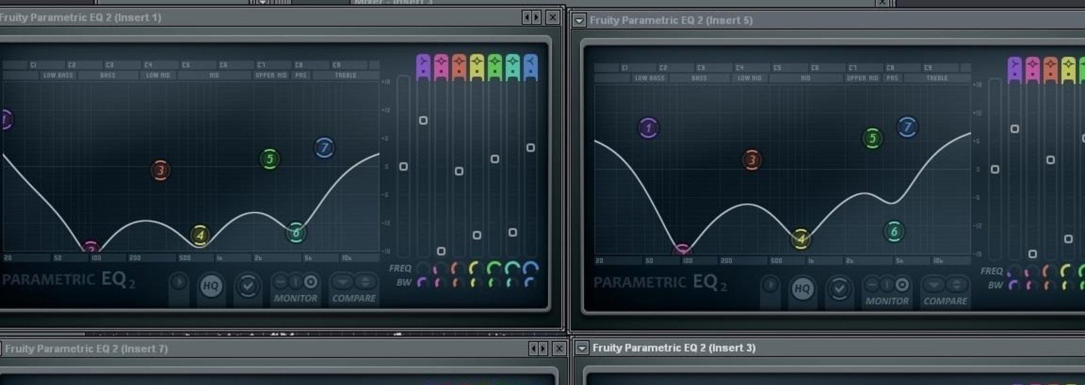The width and height of the screenshot is (1085, 385).
Task: Set Monitor switch to minus position, Insert 1
Action: point(280,281)
